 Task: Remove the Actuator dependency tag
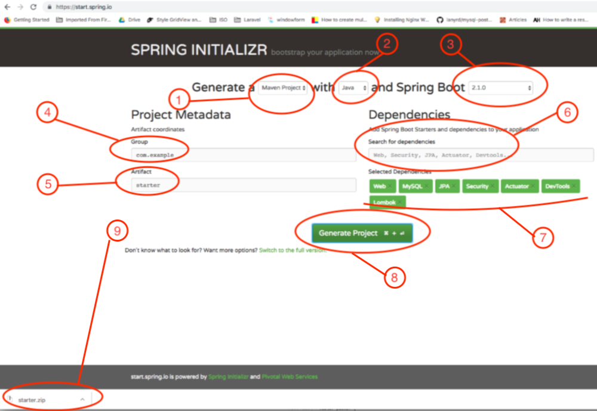coord(533,186)
